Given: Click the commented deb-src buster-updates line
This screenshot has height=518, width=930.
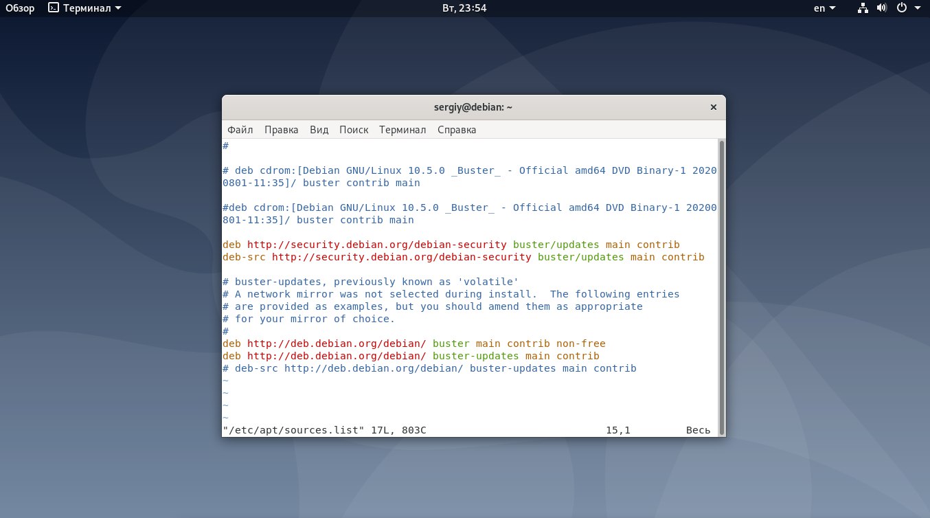Looking at the screenshot, I should pyautogui.click(x=430, y=368).
